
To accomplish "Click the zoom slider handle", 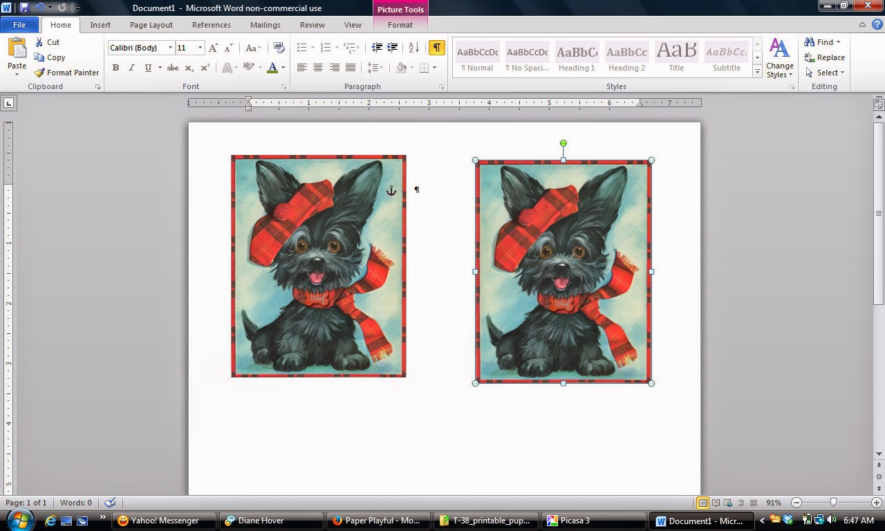I will [833, 503].
